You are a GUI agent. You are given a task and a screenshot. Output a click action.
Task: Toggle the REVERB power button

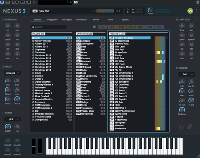pyautogui.click(x=177, y=68)
